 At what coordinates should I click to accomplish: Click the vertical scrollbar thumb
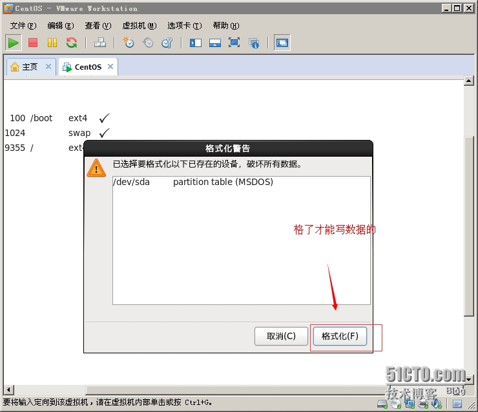[468, 226]
